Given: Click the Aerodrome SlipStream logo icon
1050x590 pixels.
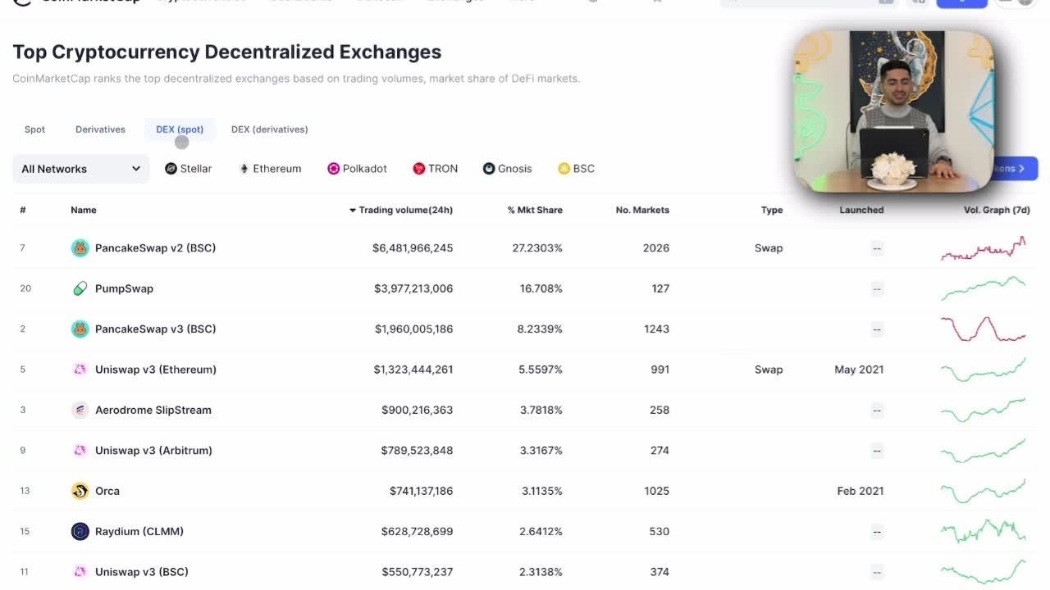Looking at the screenshot, I should (80, 410).
